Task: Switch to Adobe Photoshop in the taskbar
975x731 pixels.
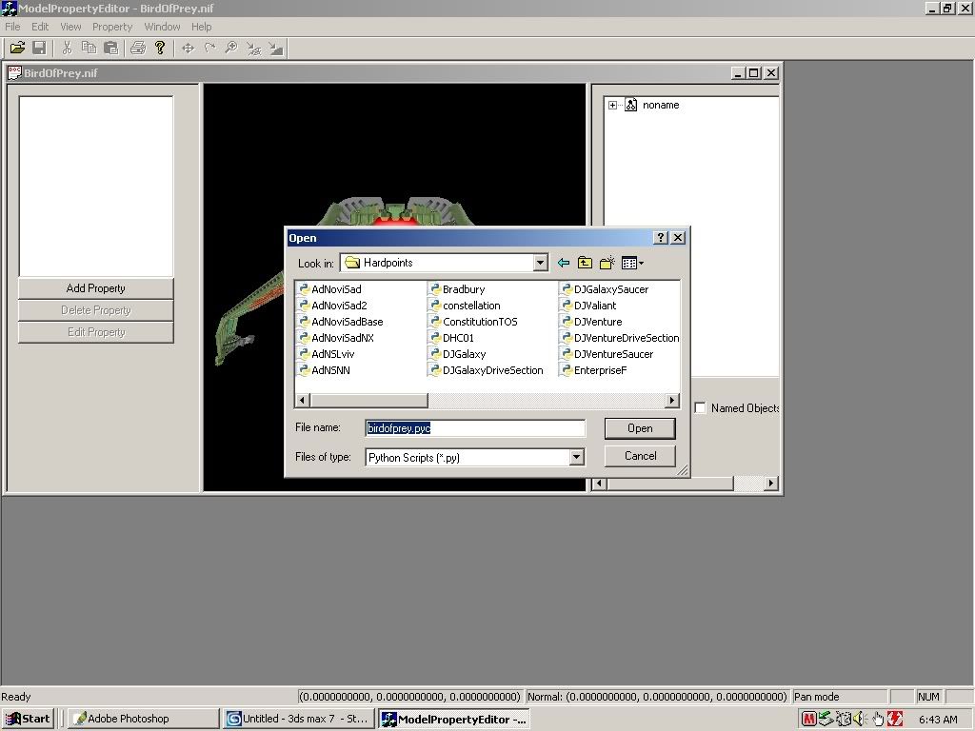Action: click(143, 719)
